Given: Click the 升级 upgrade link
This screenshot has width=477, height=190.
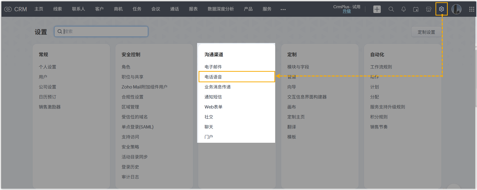Looking at the screenshot, I should point(347,11).
